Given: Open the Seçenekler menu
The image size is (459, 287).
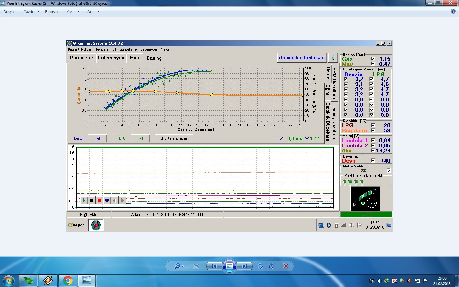Looking at the screenshot, I should pyautogui.click(x=149, y=49).
